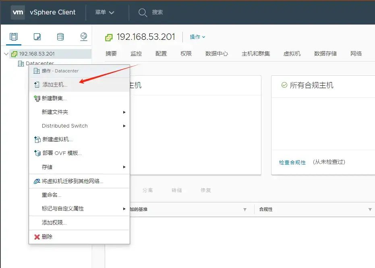Open the filter funnel on the 合规性 column

point(369,209)
